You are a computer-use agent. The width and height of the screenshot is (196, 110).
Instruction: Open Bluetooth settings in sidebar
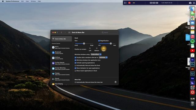62,53
